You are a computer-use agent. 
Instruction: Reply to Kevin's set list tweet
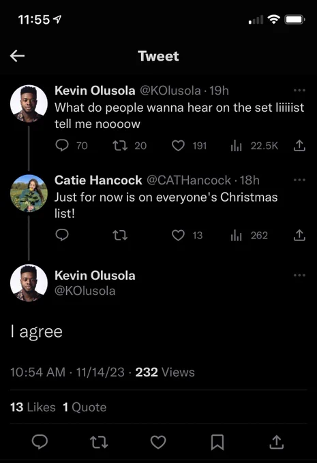click(x=62, y=145)
